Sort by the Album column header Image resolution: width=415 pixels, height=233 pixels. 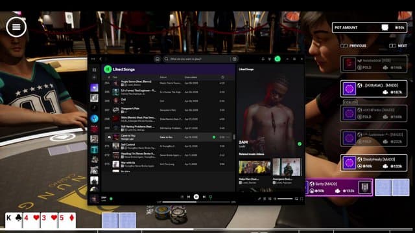tap(163, 77)
